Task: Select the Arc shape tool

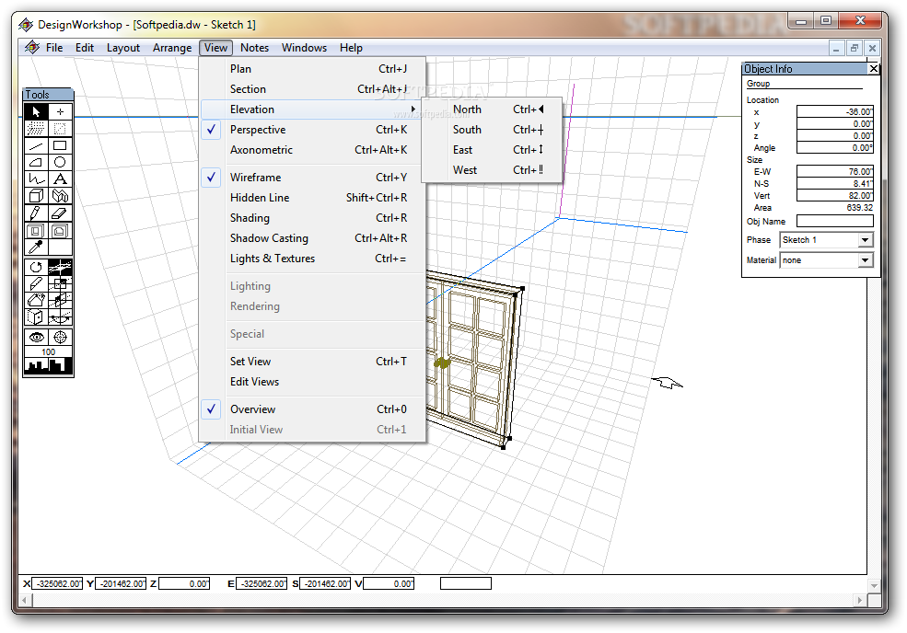Action: click(x=36, y=163)
